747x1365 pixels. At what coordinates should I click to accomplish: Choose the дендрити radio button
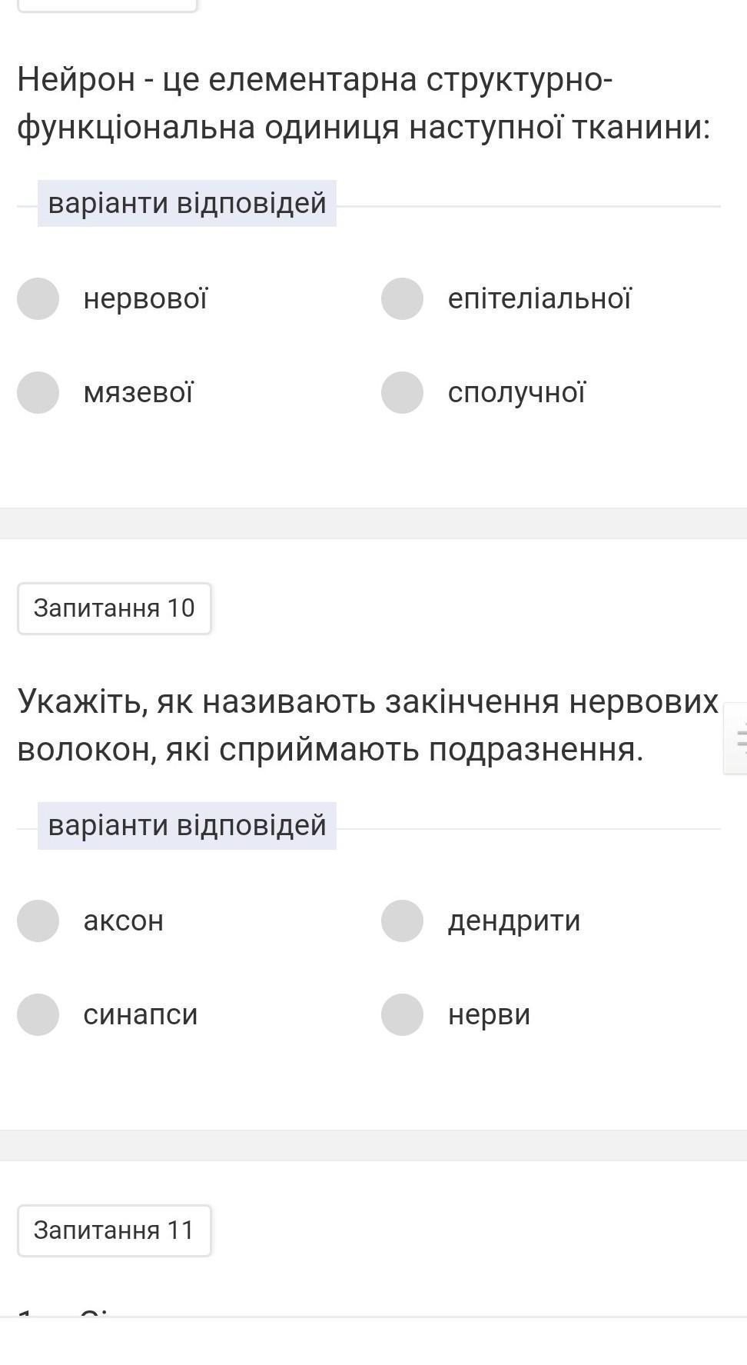(402, 921)
